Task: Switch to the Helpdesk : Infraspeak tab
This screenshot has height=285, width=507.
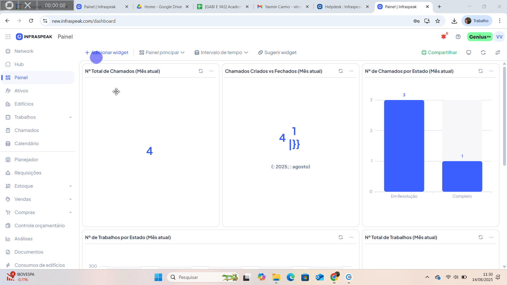Action: click(343, 7)
